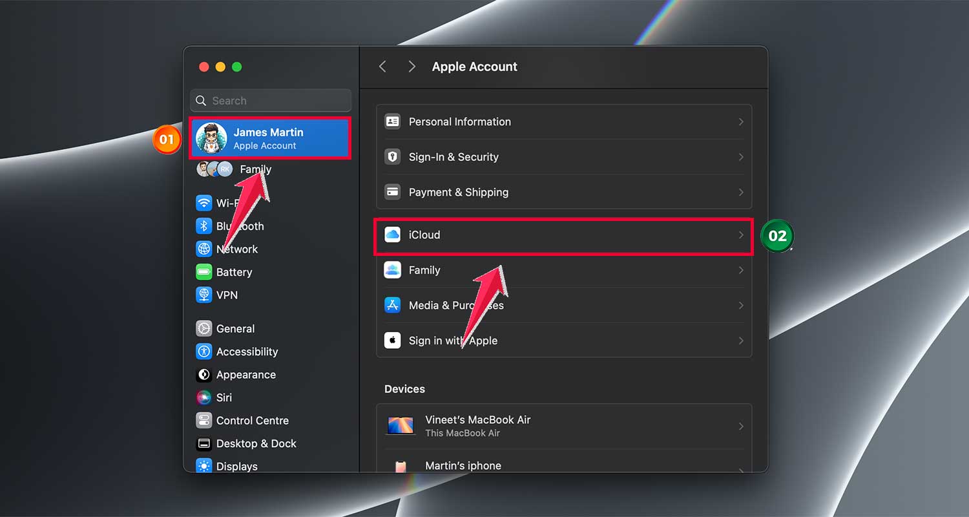Image resolution: width=969 pixels, height=517 pixels.
Task: Click the Siri icon in sidebar
Action: (204, 397)
